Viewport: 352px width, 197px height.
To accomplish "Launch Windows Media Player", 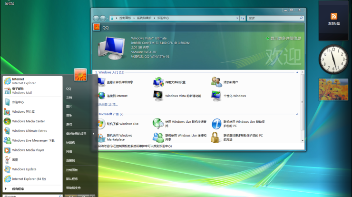I will (x=32, y=150).
